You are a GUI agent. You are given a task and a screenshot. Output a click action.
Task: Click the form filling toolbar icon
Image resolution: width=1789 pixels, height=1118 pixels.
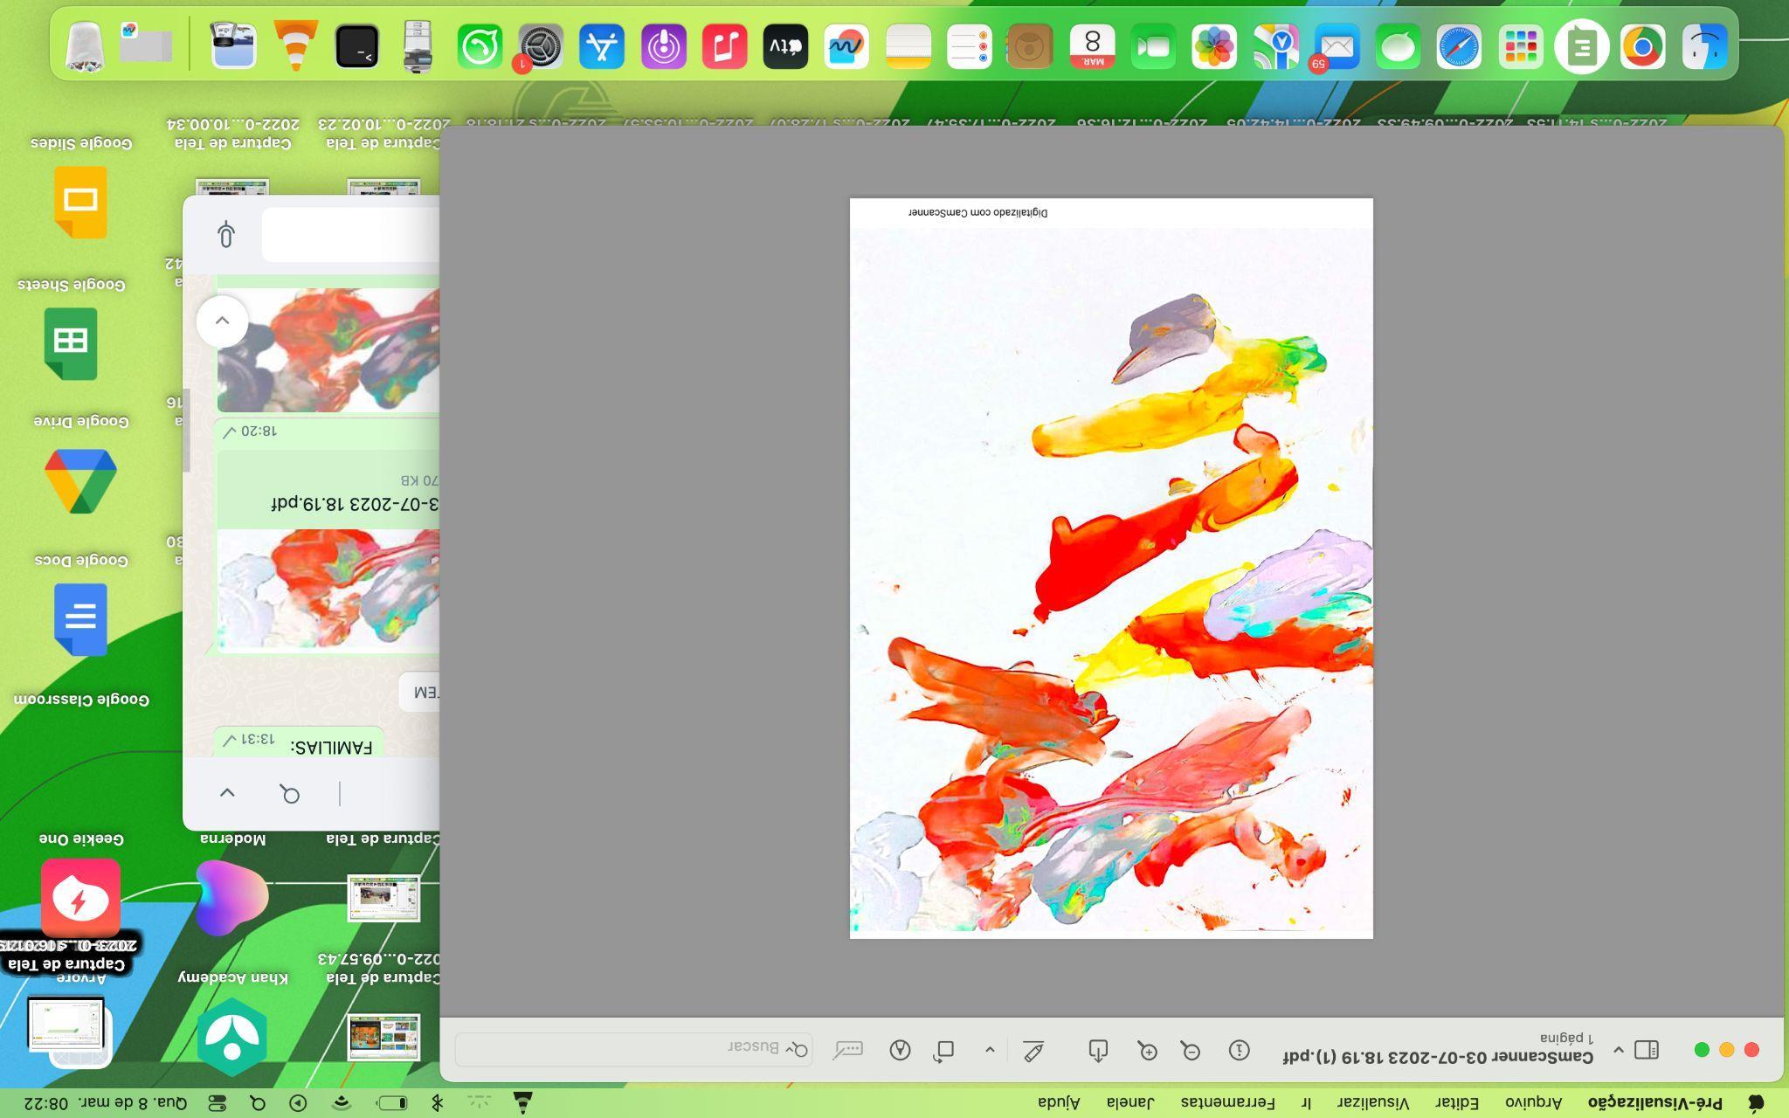[847, 1051]
